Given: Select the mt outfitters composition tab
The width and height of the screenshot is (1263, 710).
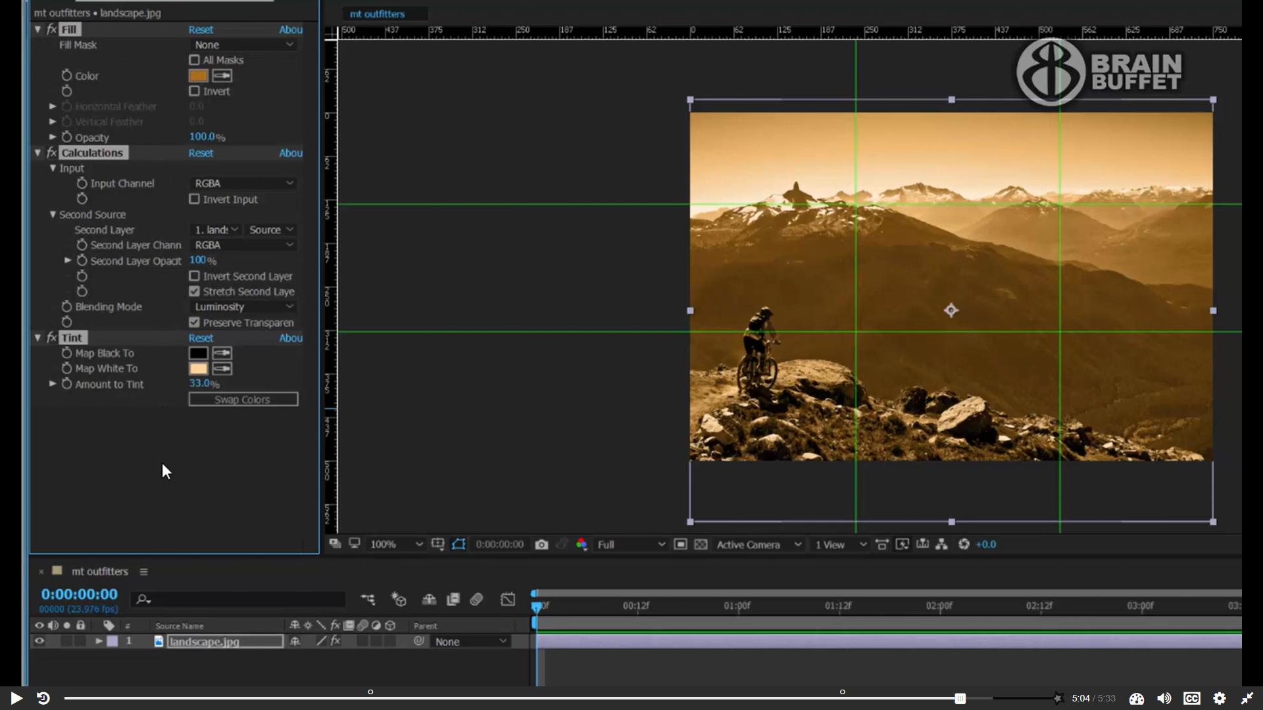Looking at the screenshot, I should 378,14.
